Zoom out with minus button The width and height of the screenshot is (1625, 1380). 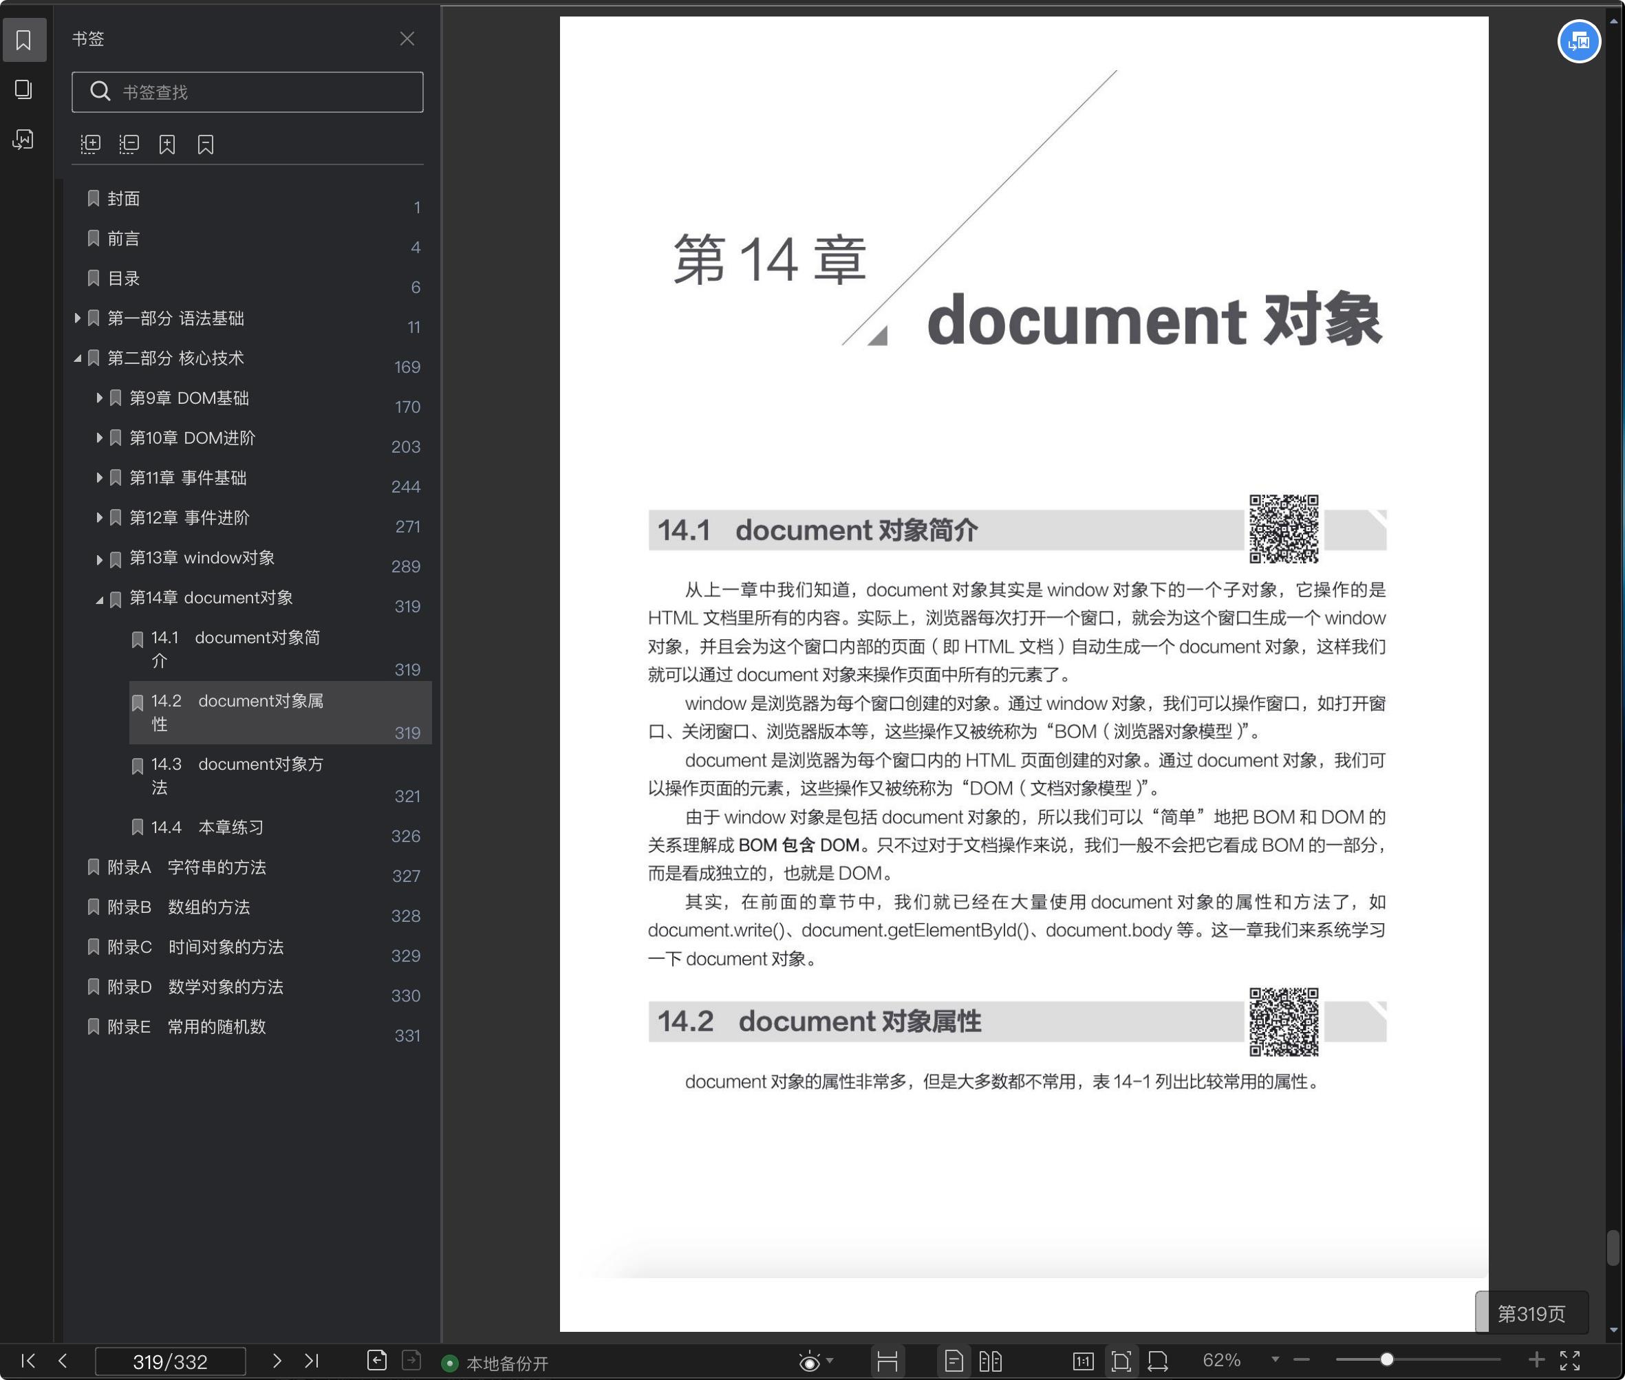click(x=1302, y=1361)
